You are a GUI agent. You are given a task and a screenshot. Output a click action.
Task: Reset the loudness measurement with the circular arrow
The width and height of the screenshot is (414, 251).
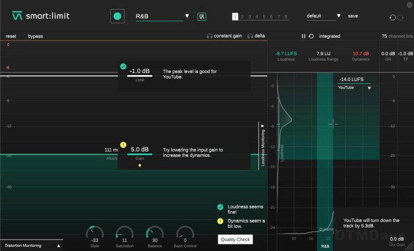point(311,36)
